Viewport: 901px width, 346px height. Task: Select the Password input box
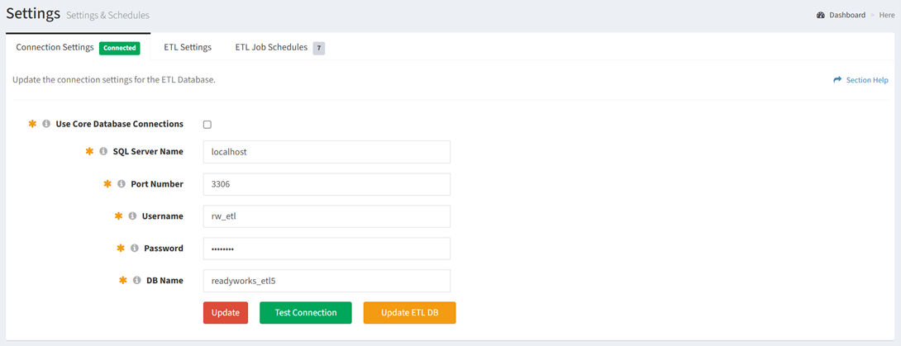coord(327,249)
